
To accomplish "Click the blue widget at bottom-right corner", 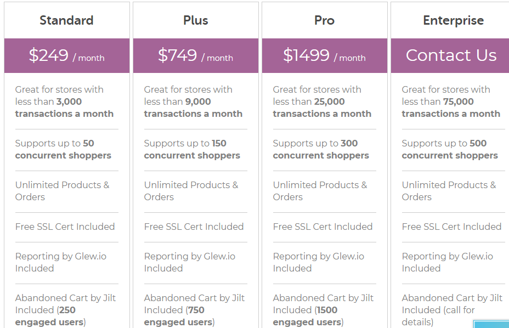I will click(491, 324).
